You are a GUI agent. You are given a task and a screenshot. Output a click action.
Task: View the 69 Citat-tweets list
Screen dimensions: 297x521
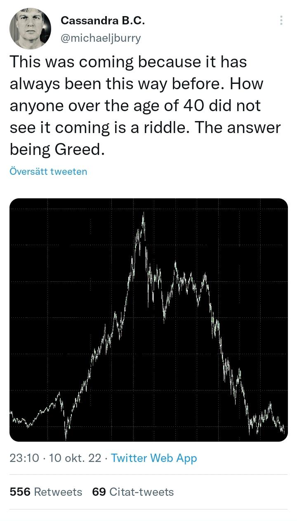click(x=133, y=492)
